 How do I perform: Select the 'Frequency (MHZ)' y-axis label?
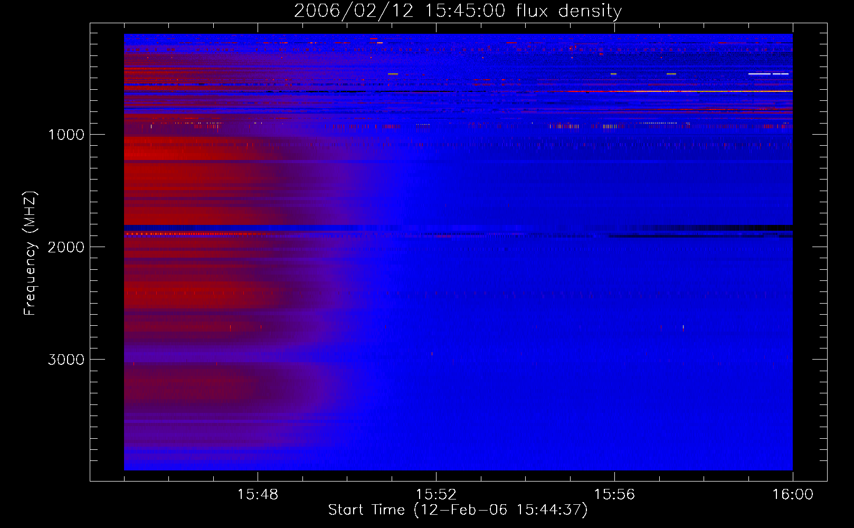(x=30, y=253)
